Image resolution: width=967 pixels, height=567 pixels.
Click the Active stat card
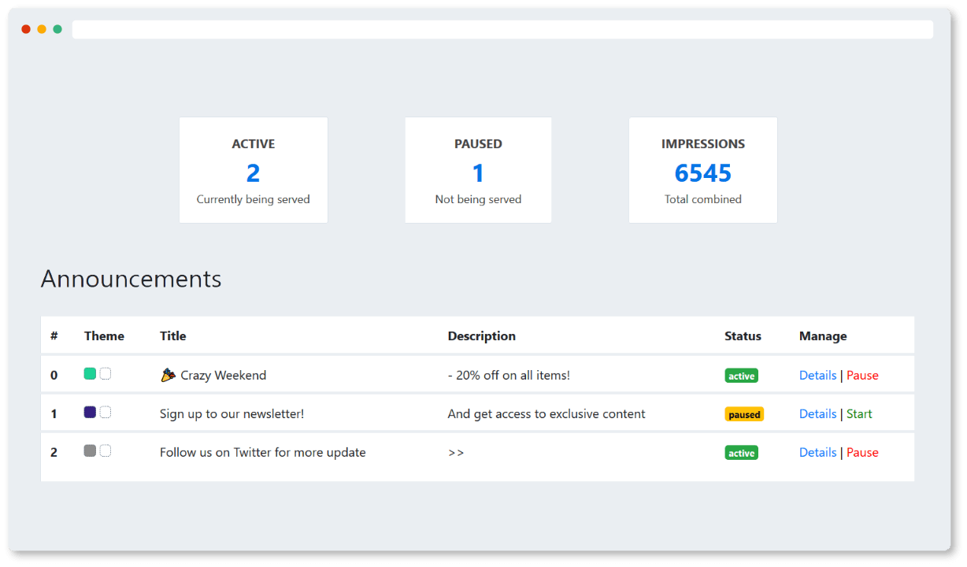tap(254, 170)
